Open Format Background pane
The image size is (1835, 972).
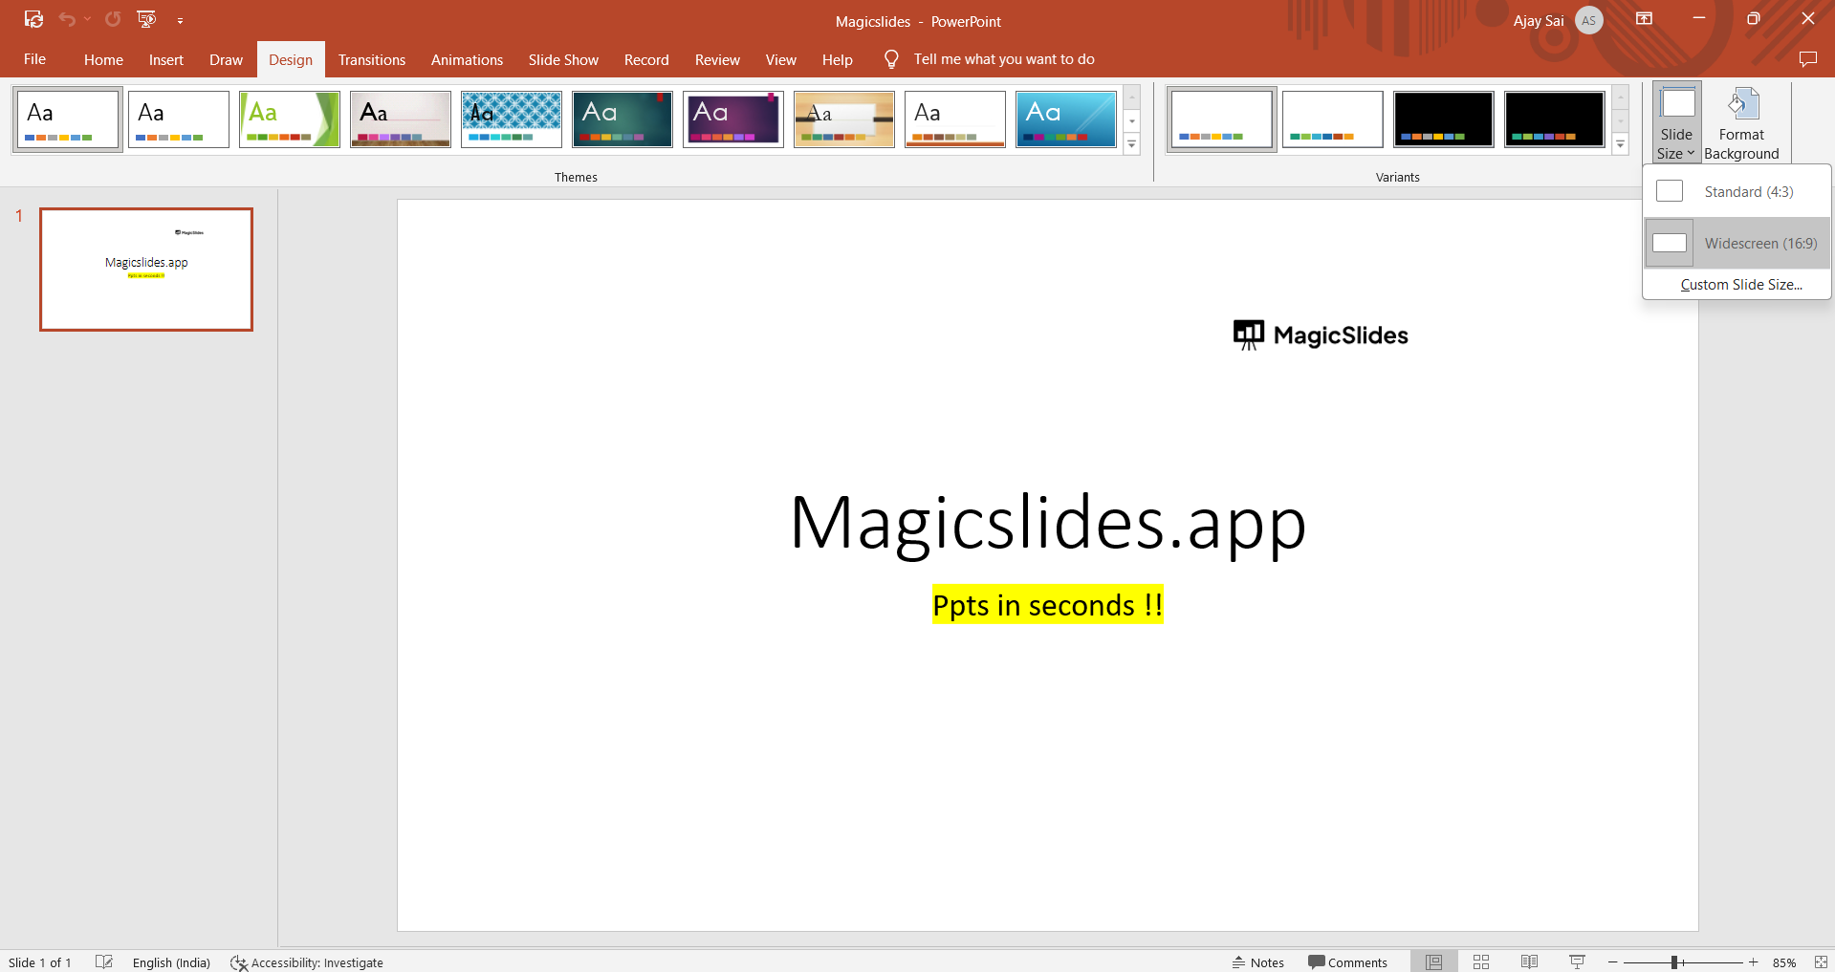pyautogui.click(x=1740, y=124)
